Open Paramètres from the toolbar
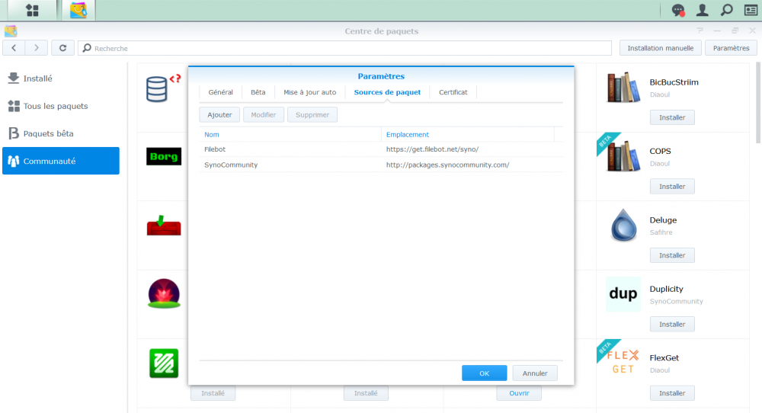 tap(731, 48)
